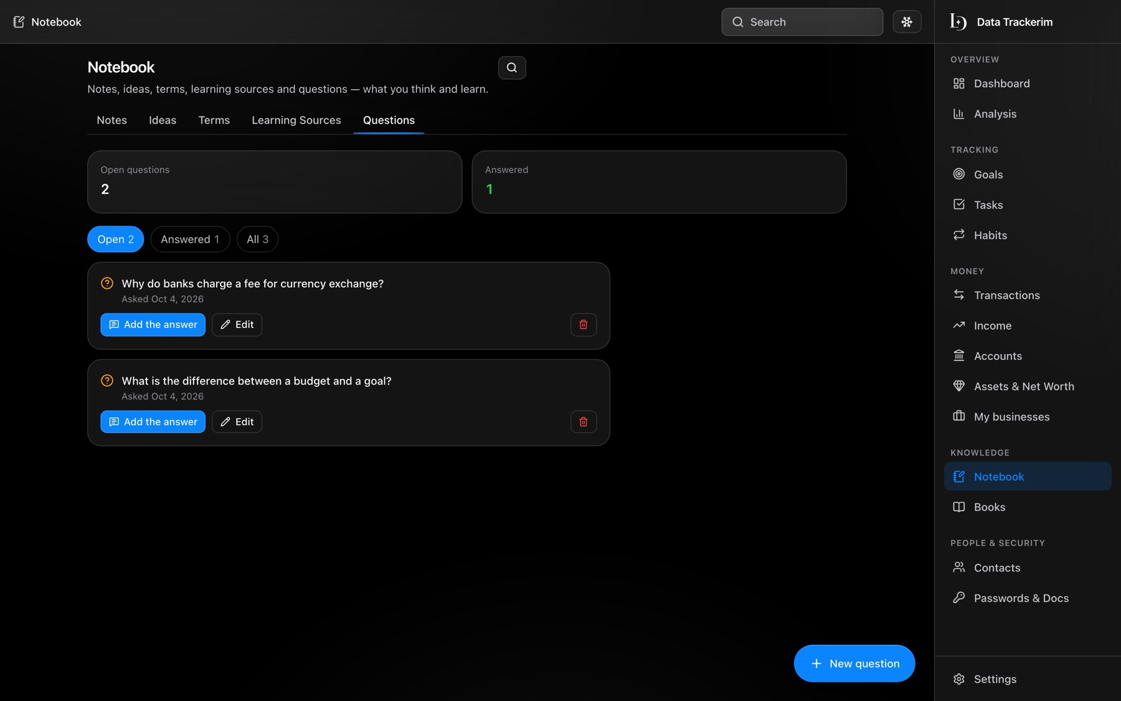Open Income in the sidebar
Image resolution: width=1121 pixels, height=701 pixels.
1028,326
